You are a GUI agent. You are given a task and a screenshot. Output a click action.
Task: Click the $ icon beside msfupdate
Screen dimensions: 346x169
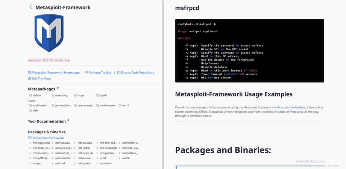click(74, 163)
